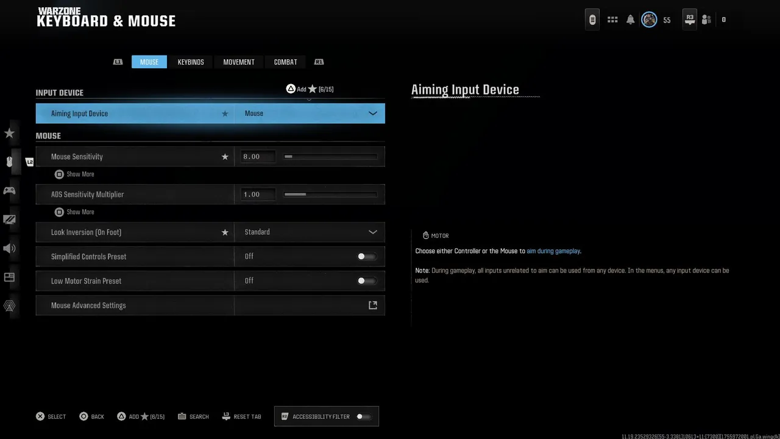Click the R1 next tab icon

319,62
